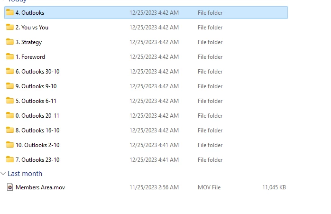
Task: Click the date of 7. Outlooks 23-10
Action: coord(154,160)
